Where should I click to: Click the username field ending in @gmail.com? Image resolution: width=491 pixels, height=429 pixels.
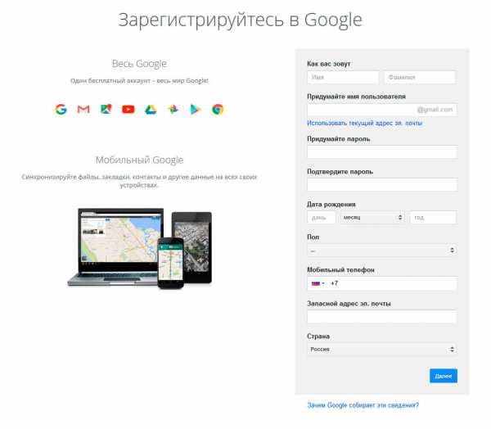381,110
